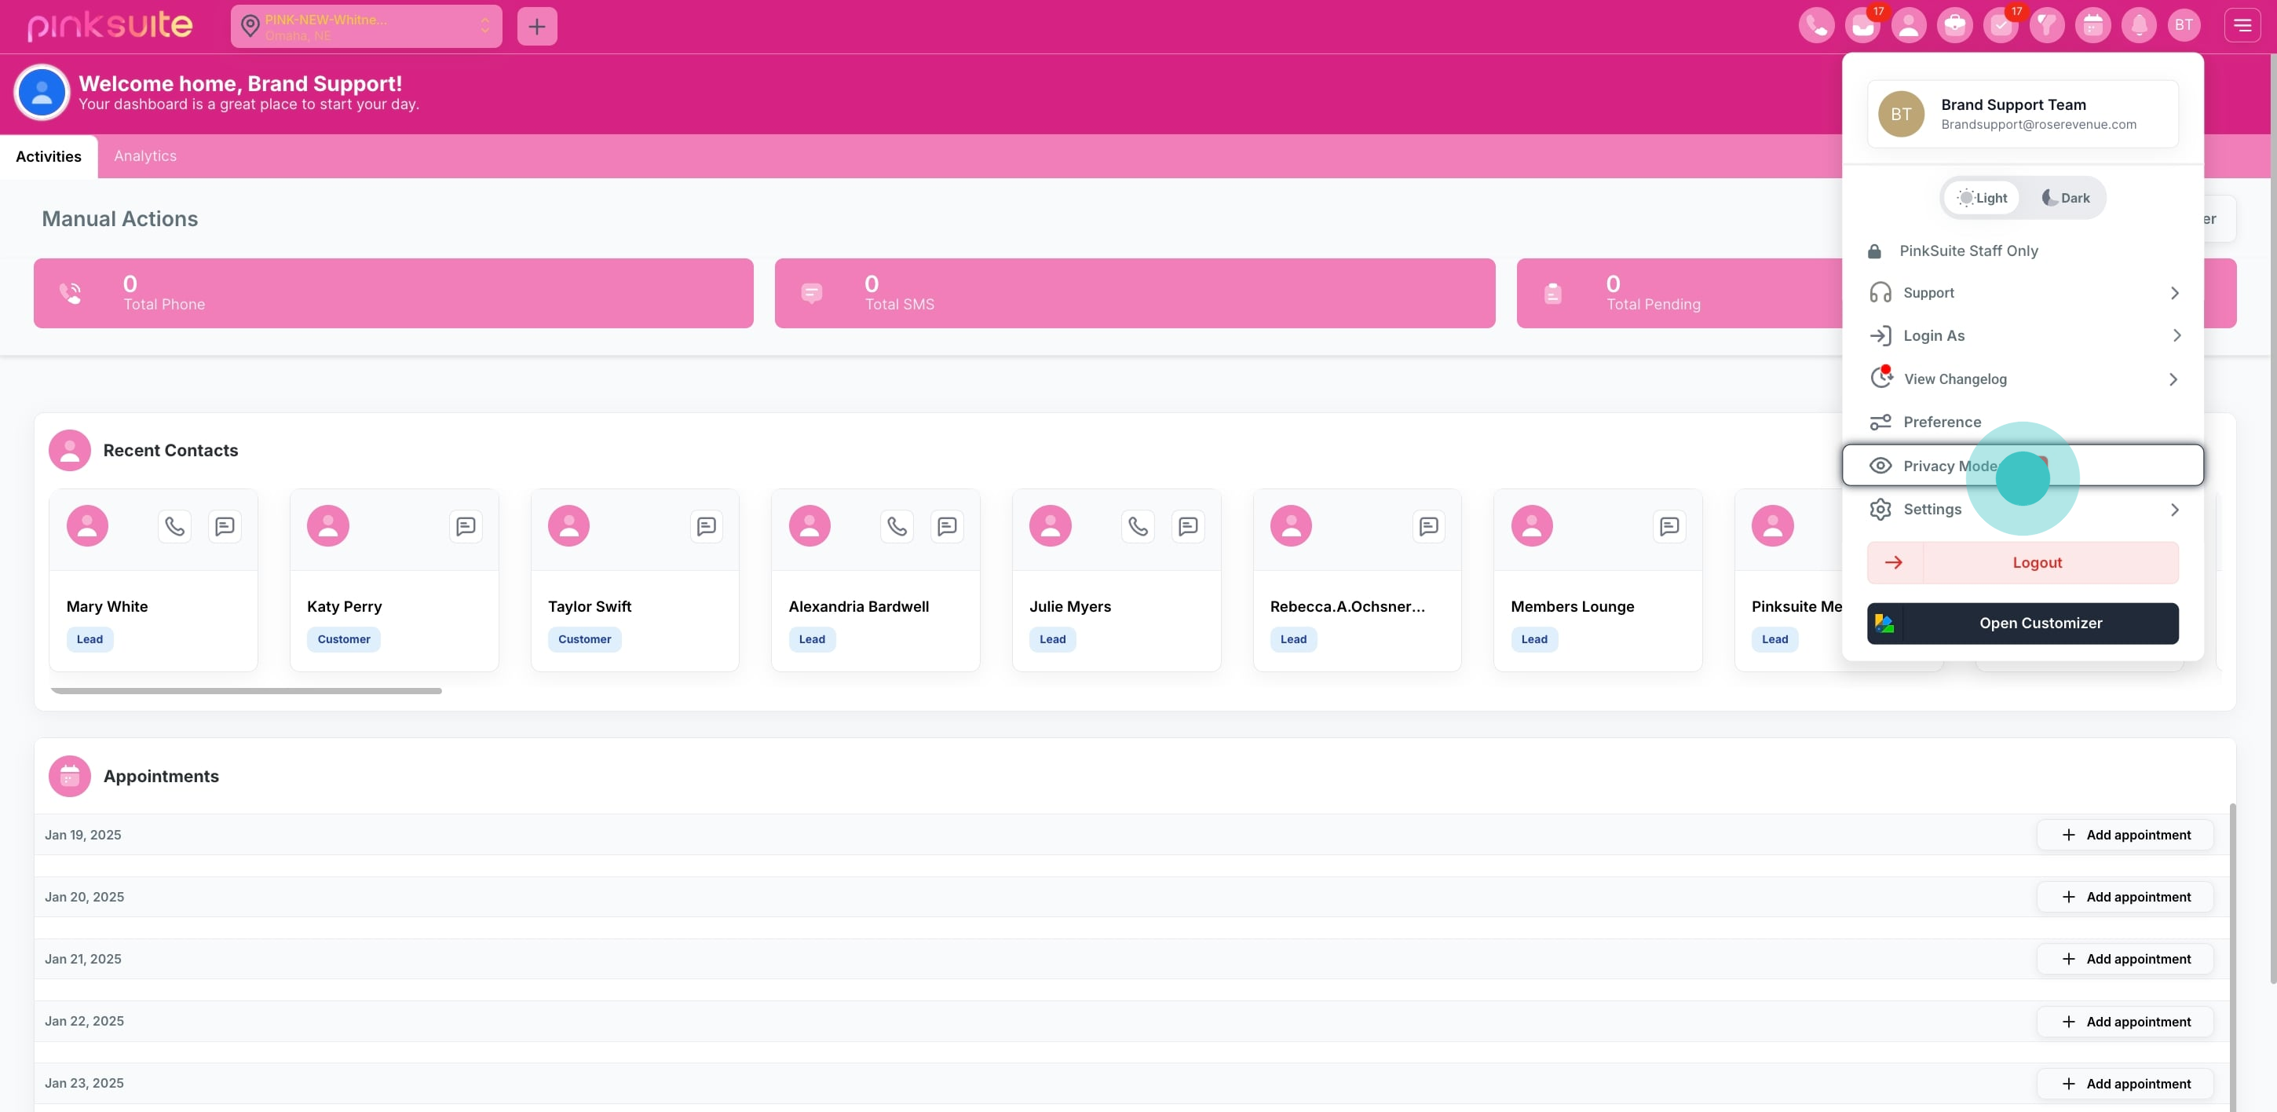
Task: Call Mary White via phone icon
Action: pos(175,527)
